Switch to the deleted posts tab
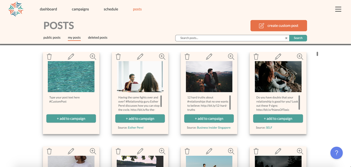Viewport: 351px width, 167px height. [98, 38]
